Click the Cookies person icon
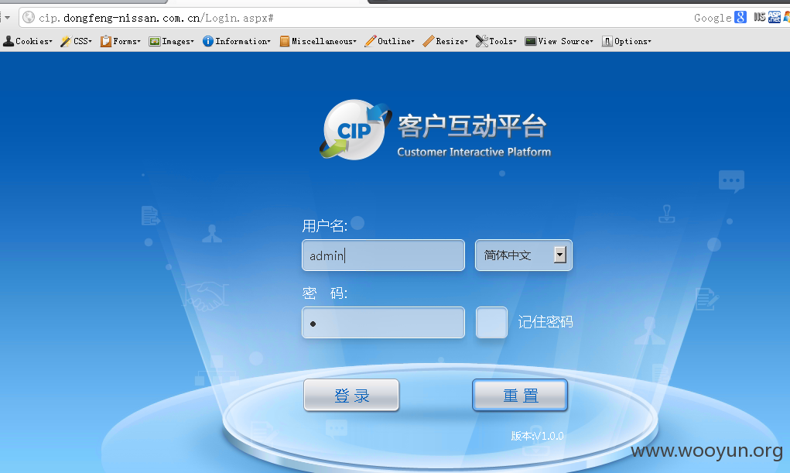 [x=8, y=41]
